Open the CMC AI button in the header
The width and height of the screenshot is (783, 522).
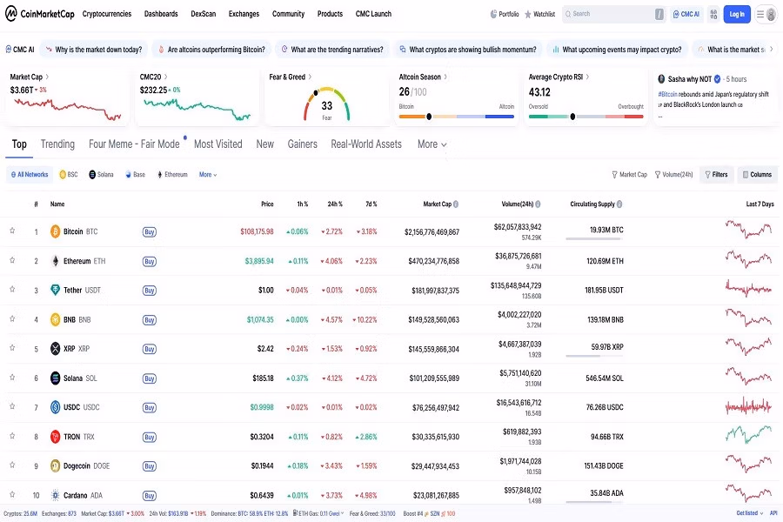686,14
